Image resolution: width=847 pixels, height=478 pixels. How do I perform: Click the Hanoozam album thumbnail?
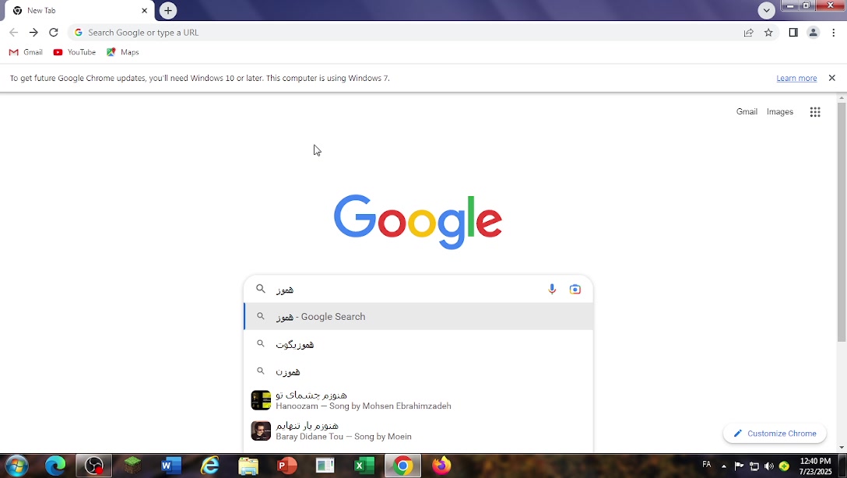(261, 400)
